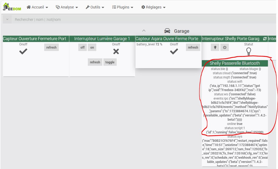Click the Garage car icon
The image size is (278, 169).
pos(167,31)
